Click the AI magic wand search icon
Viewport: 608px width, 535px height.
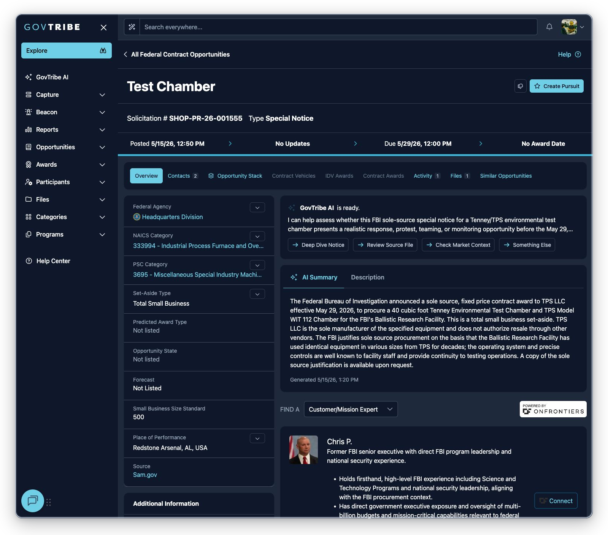(x=132, y=27)
